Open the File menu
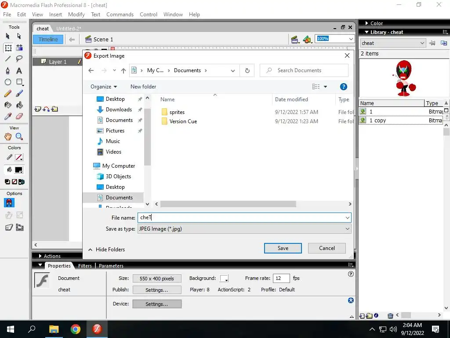Image resolution: width=450 pixels, height=338 pixels. pos(7,15)
